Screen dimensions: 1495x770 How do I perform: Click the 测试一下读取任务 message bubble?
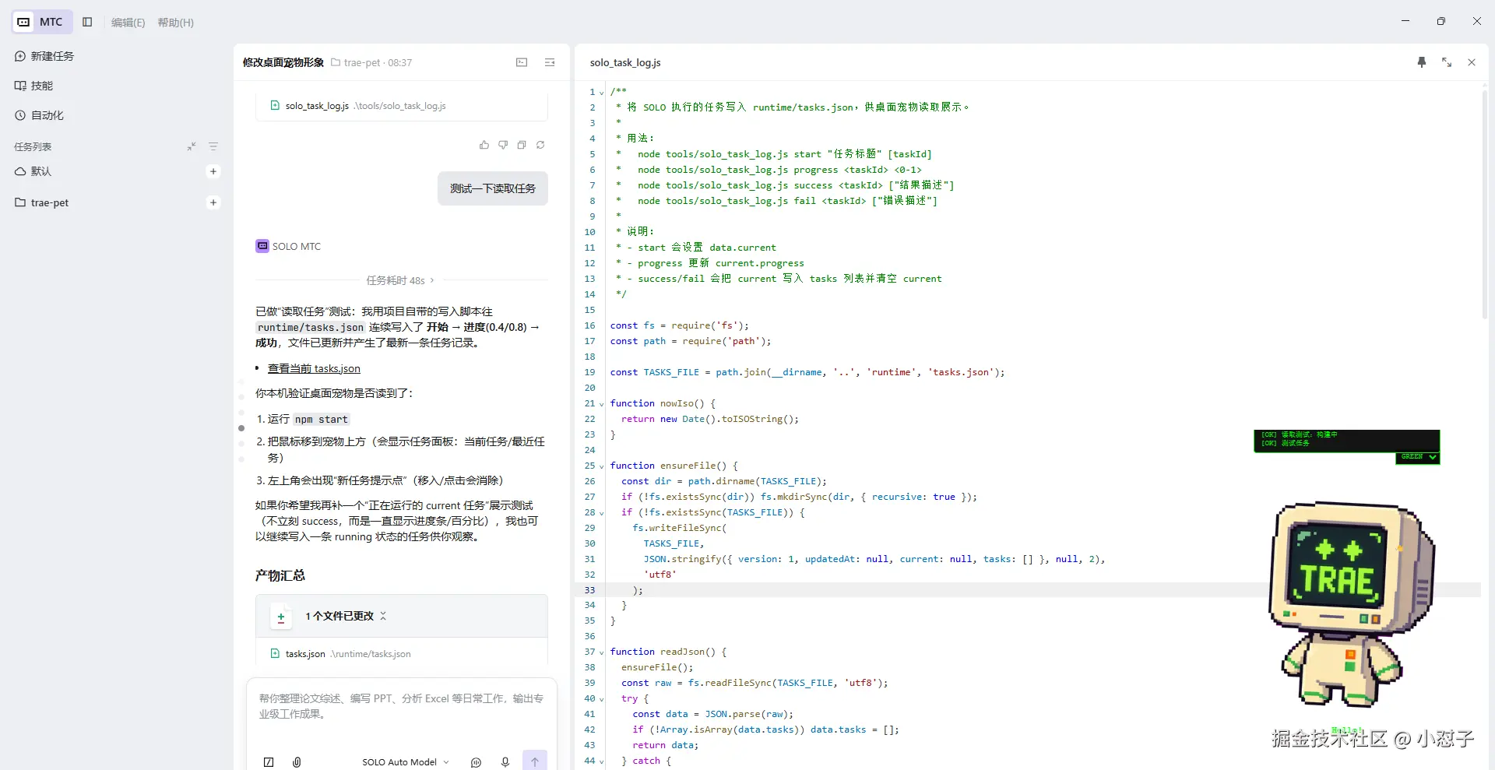pos(493,188)
